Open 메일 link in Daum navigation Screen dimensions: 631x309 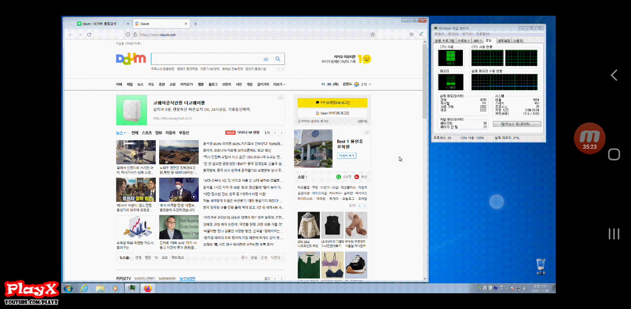(130, 84)
